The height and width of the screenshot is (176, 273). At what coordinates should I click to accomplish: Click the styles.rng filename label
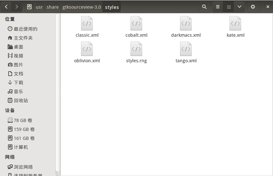(x=136, y=61)
